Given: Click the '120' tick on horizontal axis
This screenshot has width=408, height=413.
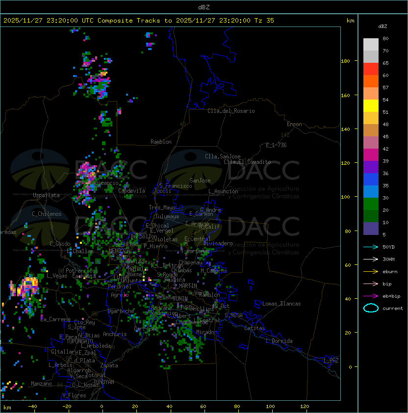Looking at the screenshot, I should (x=305, y=407).
